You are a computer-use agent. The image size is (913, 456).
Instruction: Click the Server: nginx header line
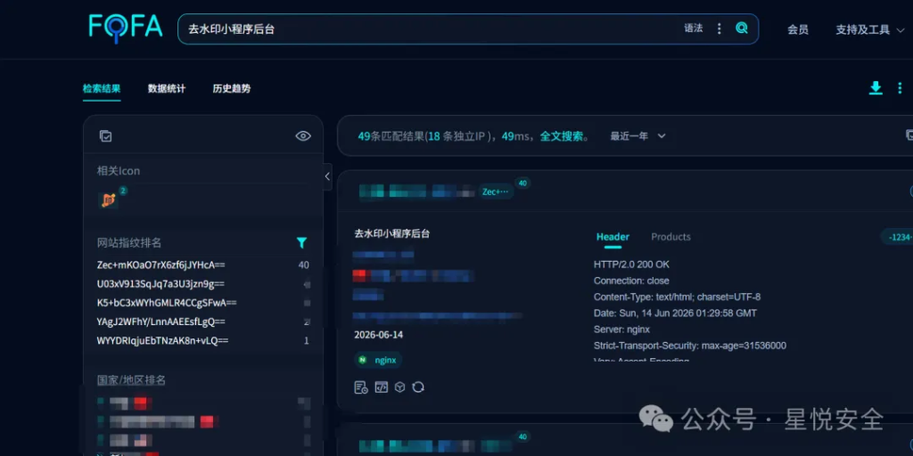621,330
